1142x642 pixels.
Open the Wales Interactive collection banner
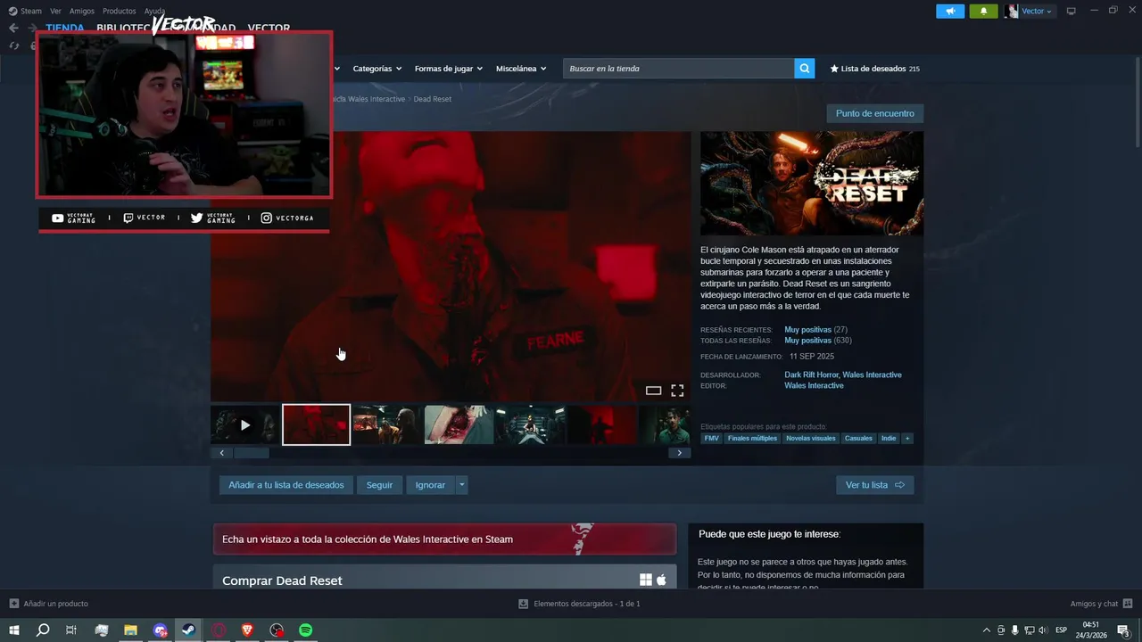pyautogui.click(x=444, y=539)
